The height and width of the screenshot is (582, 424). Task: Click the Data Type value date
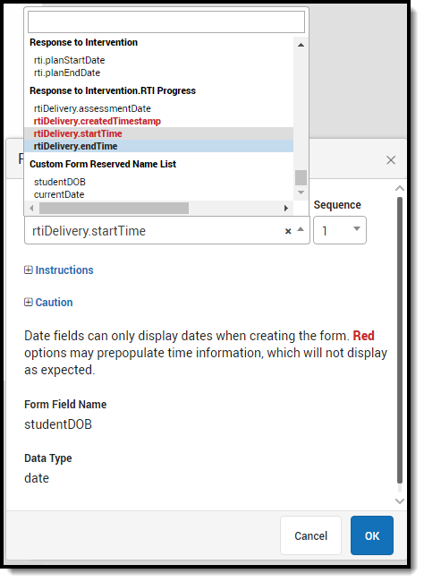(37, 478)
